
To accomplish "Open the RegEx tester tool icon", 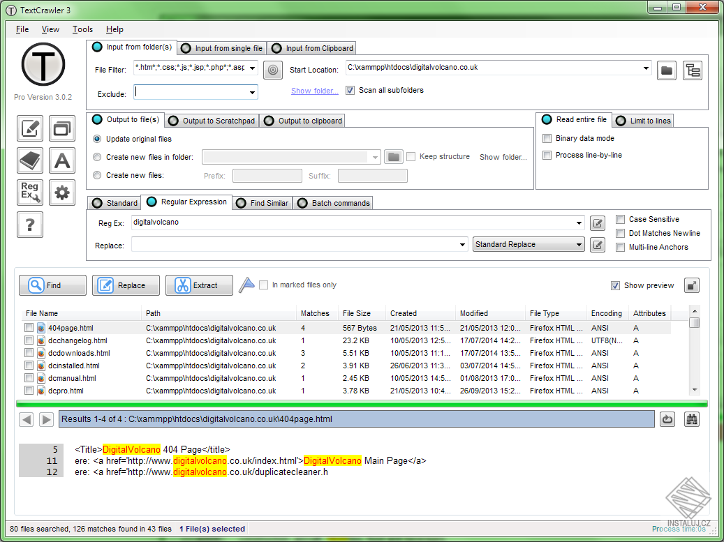I will point(30,193).
